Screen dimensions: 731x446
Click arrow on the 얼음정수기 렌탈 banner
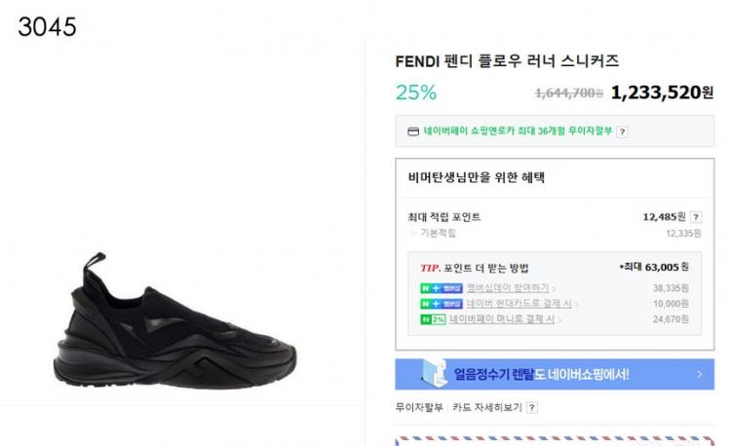(699, 374)
